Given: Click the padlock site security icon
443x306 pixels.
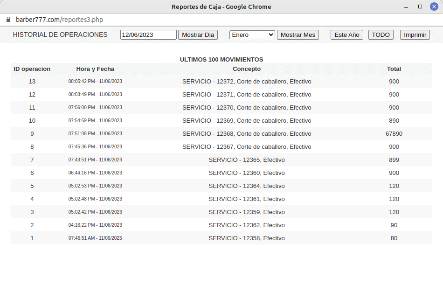Looking at the screenshot, I should (x=8, y=20).
